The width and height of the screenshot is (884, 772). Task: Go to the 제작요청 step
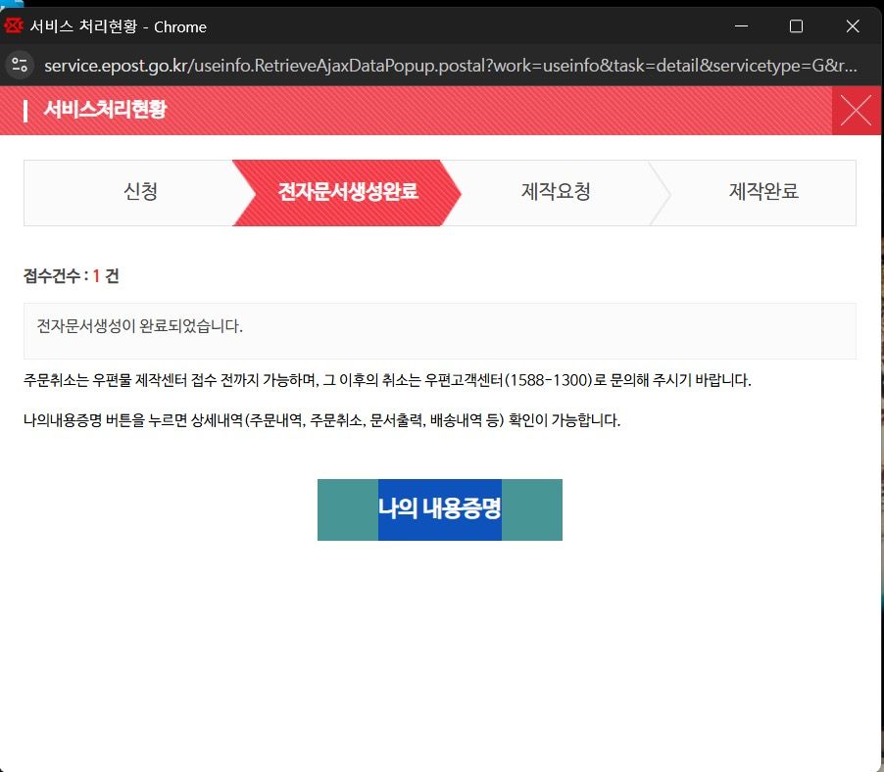click(556, 192)
